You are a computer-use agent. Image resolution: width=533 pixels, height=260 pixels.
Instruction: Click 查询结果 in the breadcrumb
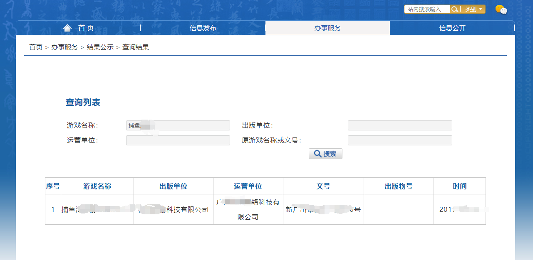pos(136,47)
